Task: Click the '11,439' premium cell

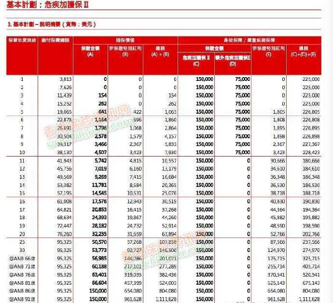Action: 64,95
